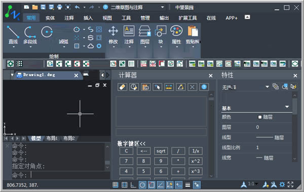The width and height of the screenshot is (304, 192).
Task: Click the command line input field
Action: [61, 175]
